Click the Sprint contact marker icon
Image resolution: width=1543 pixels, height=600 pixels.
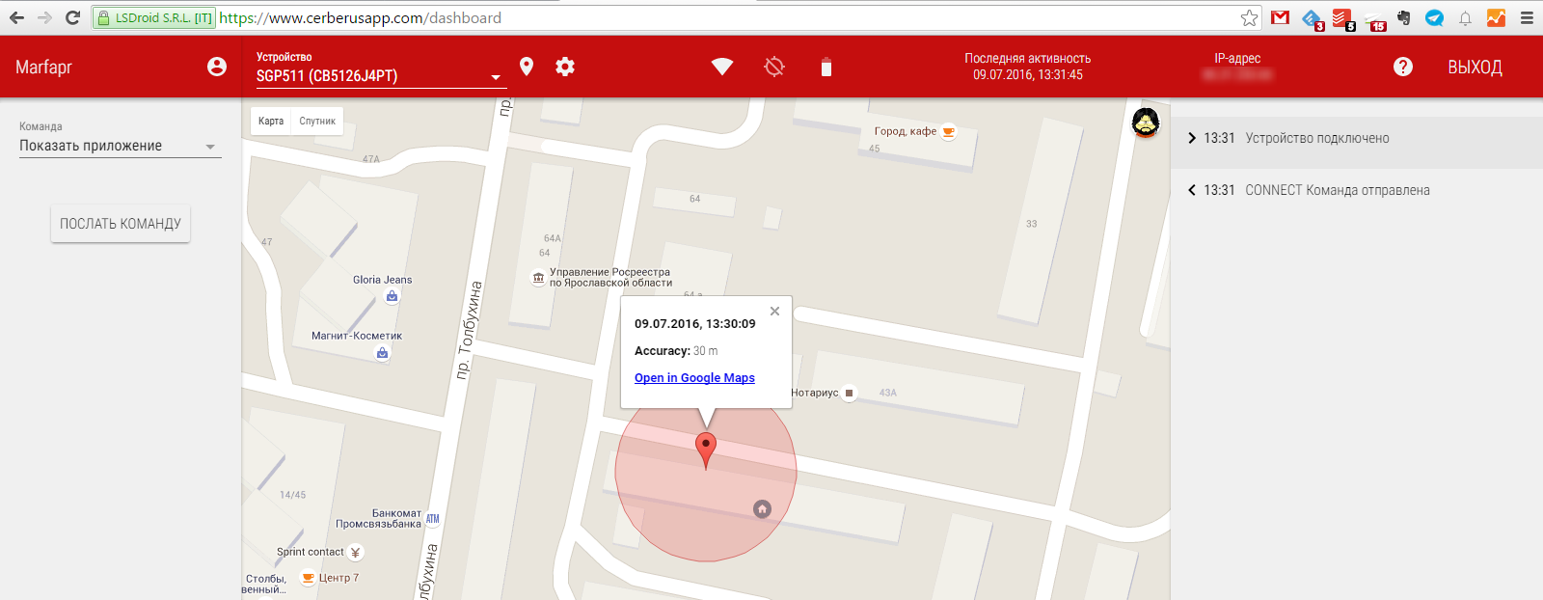[x=355, y=553]
